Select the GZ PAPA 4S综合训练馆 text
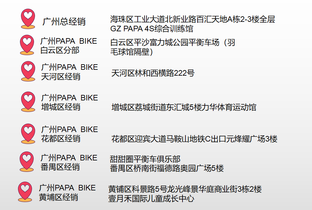 tap(152, 29)
